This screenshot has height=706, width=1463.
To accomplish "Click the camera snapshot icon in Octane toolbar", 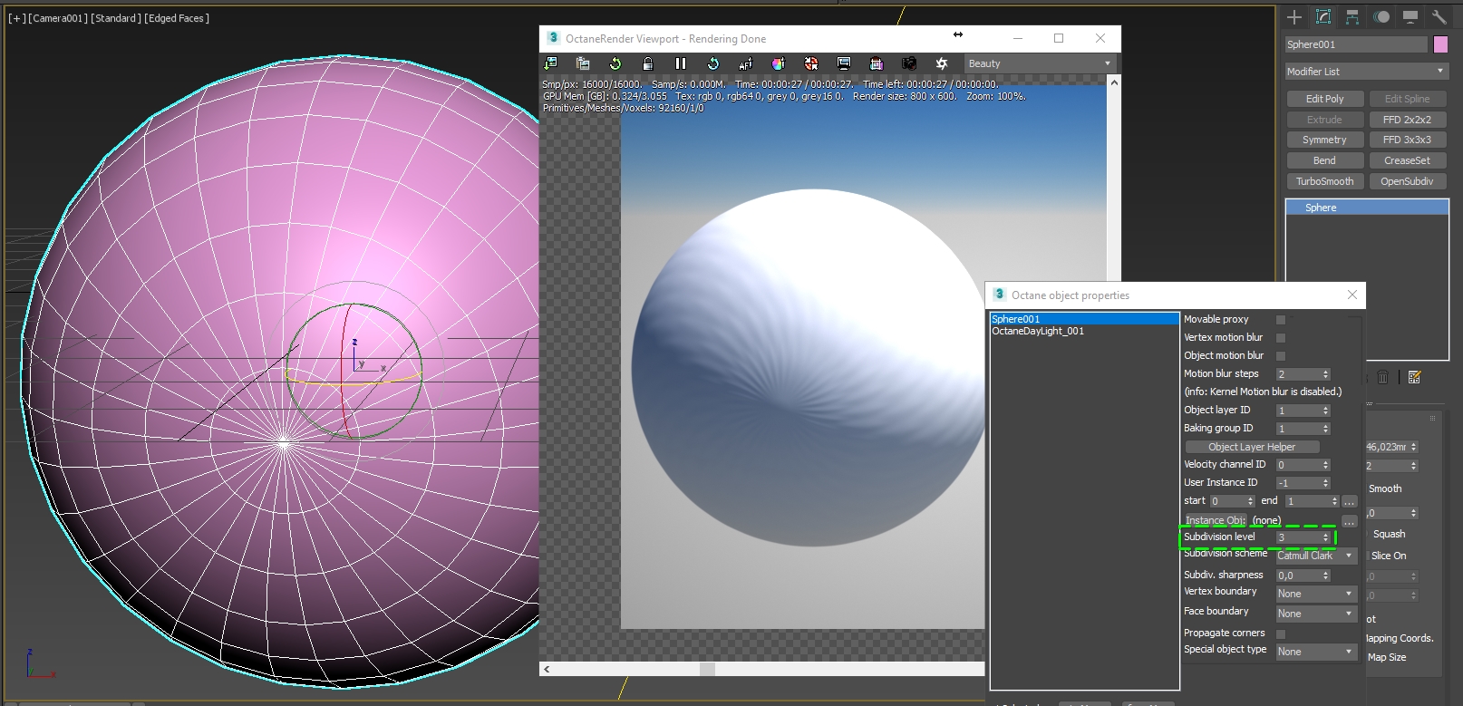I will pos(908,63).
